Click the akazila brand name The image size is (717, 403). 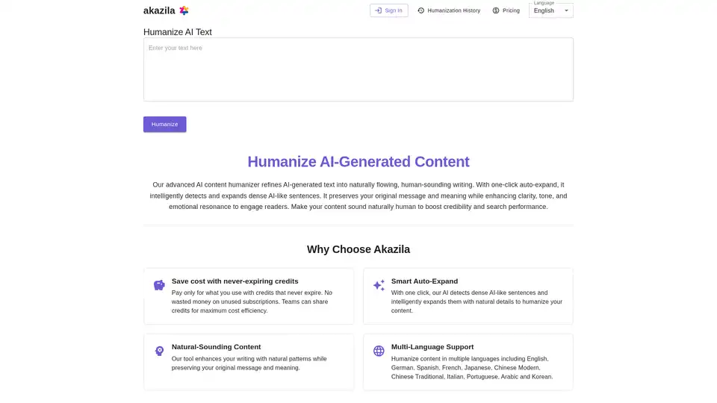click(x=159, y=10)
